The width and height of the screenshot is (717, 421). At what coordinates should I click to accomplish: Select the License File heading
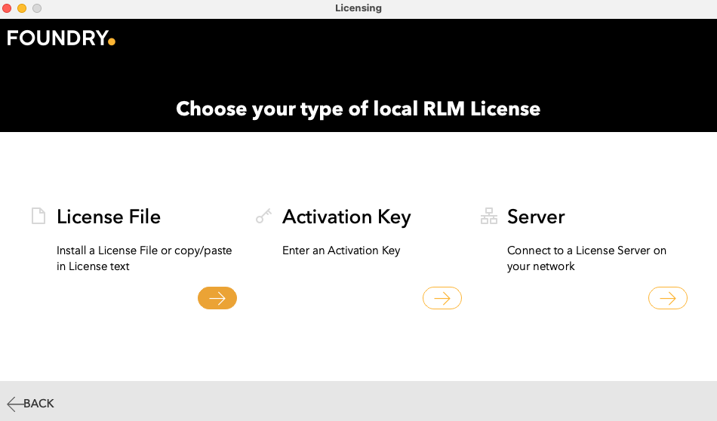point(109,217)
